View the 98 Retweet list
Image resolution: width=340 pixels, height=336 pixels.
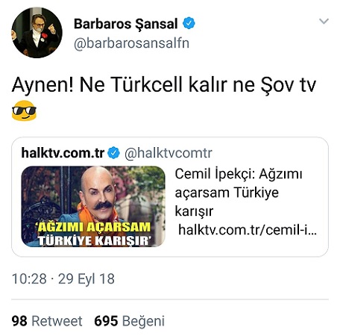point(47,321)
